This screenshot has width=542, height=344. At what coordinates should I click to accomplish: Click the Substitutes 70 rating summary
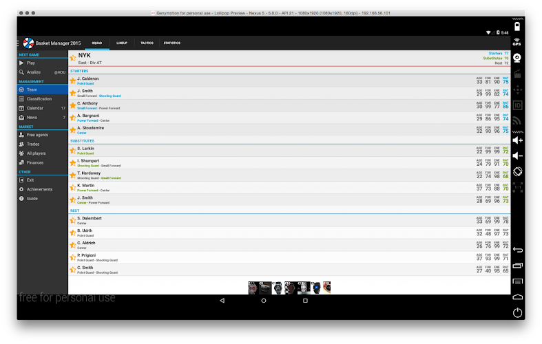[496, 58]
